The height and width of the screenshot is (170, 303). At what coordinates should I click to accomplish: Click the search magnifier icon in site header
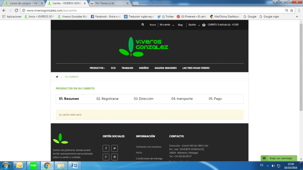143,24
